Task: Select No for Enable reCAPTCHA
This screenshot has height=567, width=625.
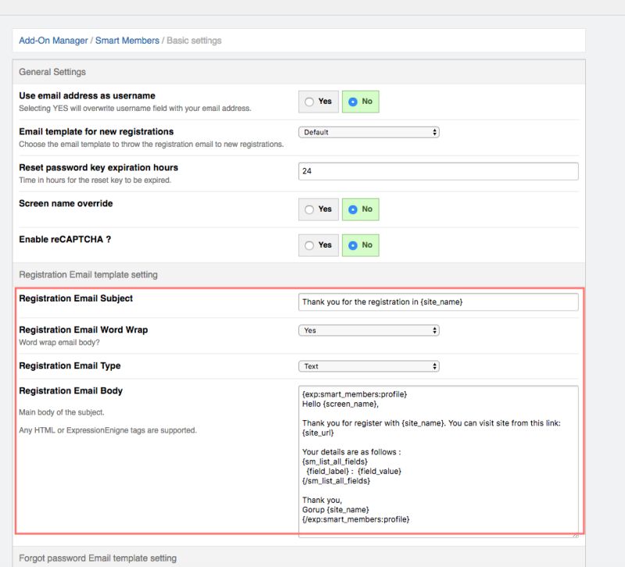Action: tap(360, 244)
